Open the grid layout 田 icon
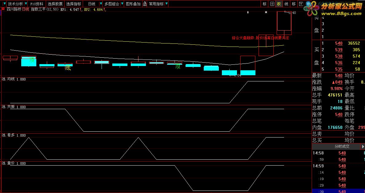 click(272, 4)
